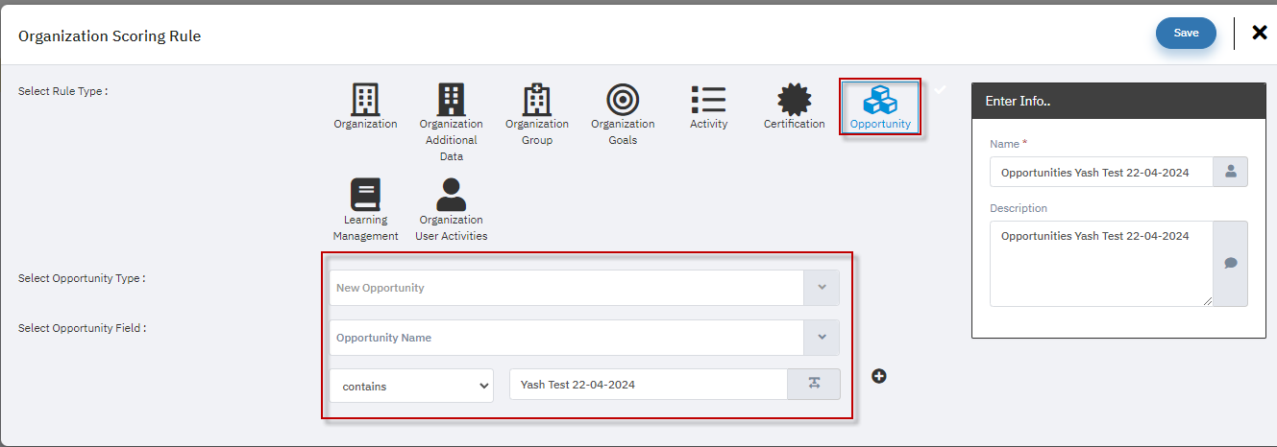1277x447 pixels.
Task: Choose the Learning Management book icon
Action: click(x=365, y=195)
